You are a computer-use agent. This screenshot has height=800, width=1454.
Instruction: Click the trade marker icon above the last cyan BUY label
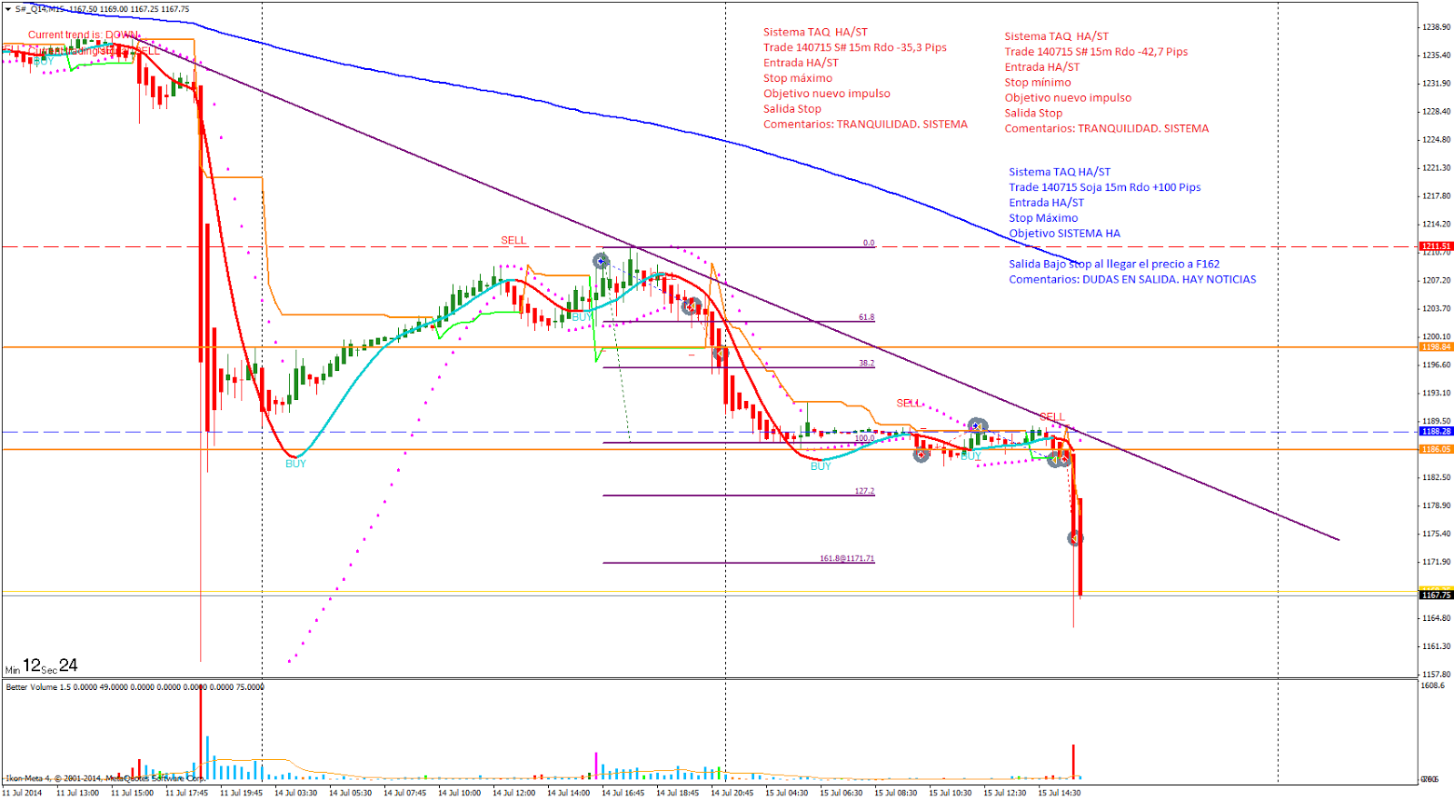pyautogui.click(x=977, y=425)
